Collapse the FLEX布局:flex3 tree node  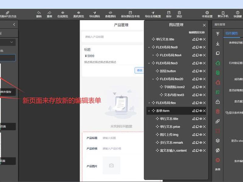[149, 63]
